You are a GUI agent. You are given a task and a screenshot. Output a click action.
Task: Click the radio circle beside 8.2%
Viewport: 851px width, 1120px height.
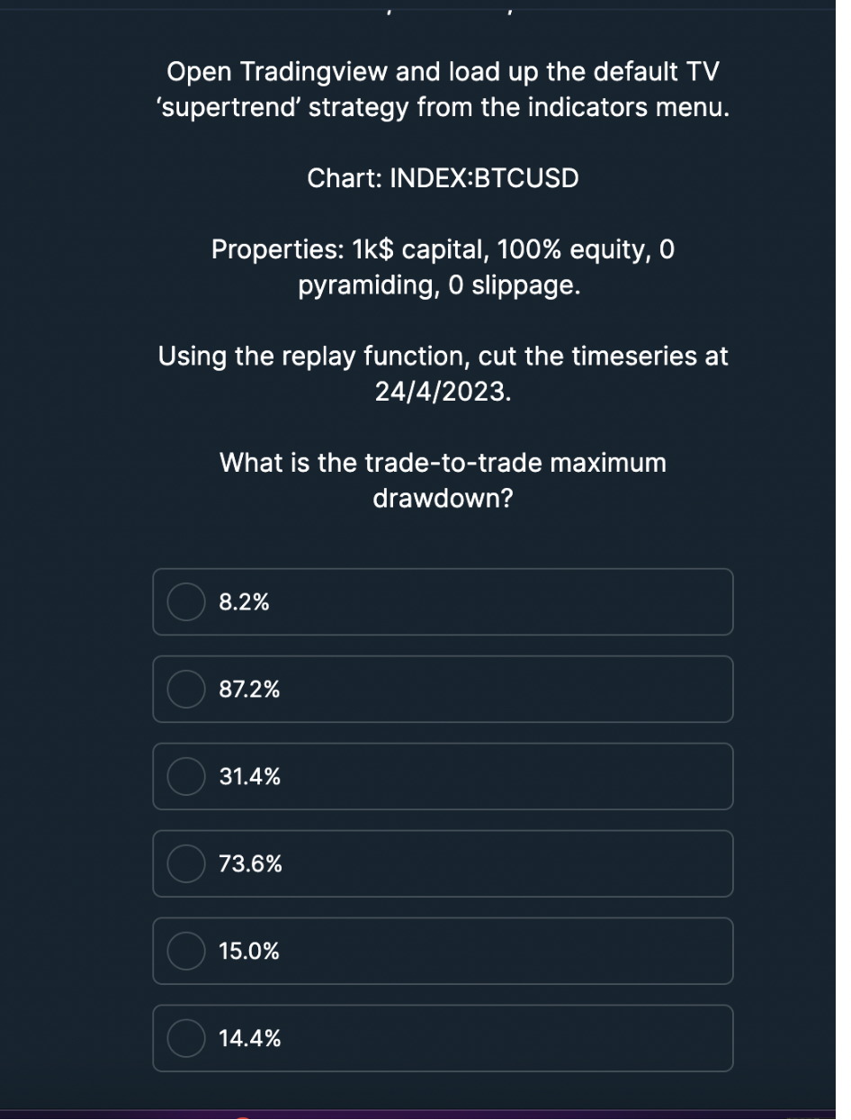(185, 601)
